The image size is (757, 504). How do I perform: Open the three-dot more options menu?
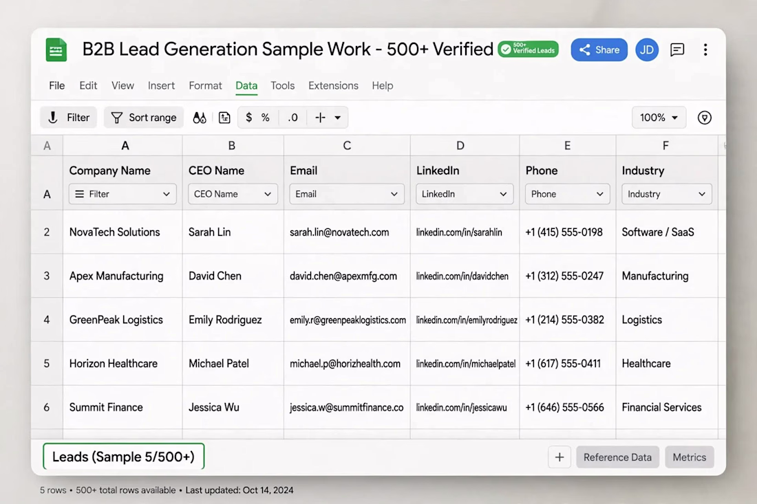tap(705, 50)
